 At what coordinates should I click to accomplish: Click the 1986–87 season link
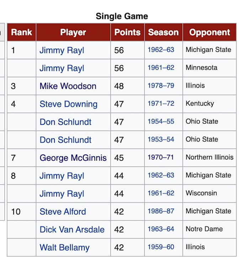coord(161,211)
